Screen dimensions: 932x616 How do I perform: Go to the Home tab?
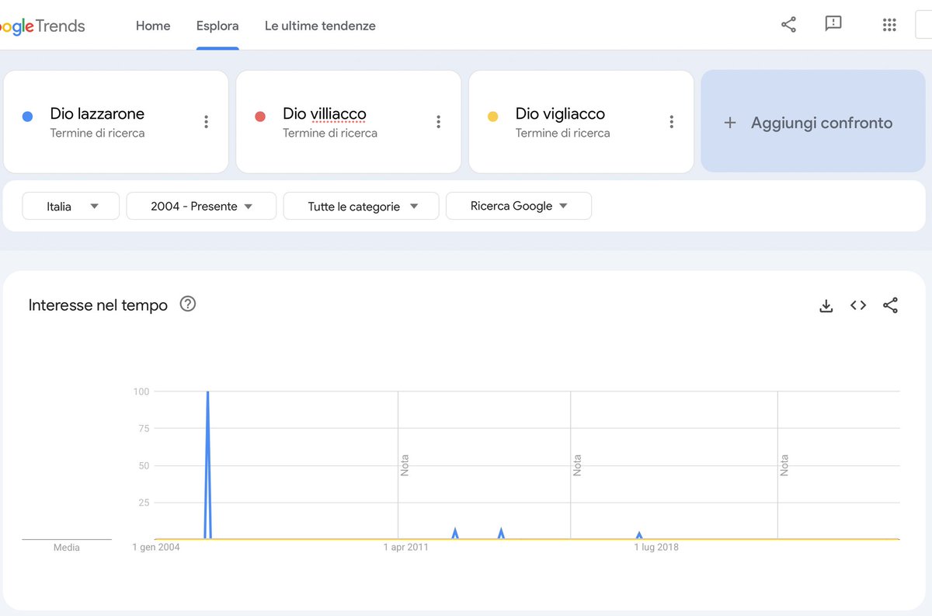[x=153, y=26]
